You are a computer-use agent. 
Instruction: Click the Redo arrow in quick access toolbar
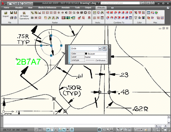click(30, 4)
